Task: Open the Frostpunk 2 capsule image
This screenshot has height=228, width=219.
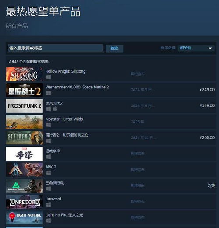Action: pyautogui.click(x=25, y=106)
